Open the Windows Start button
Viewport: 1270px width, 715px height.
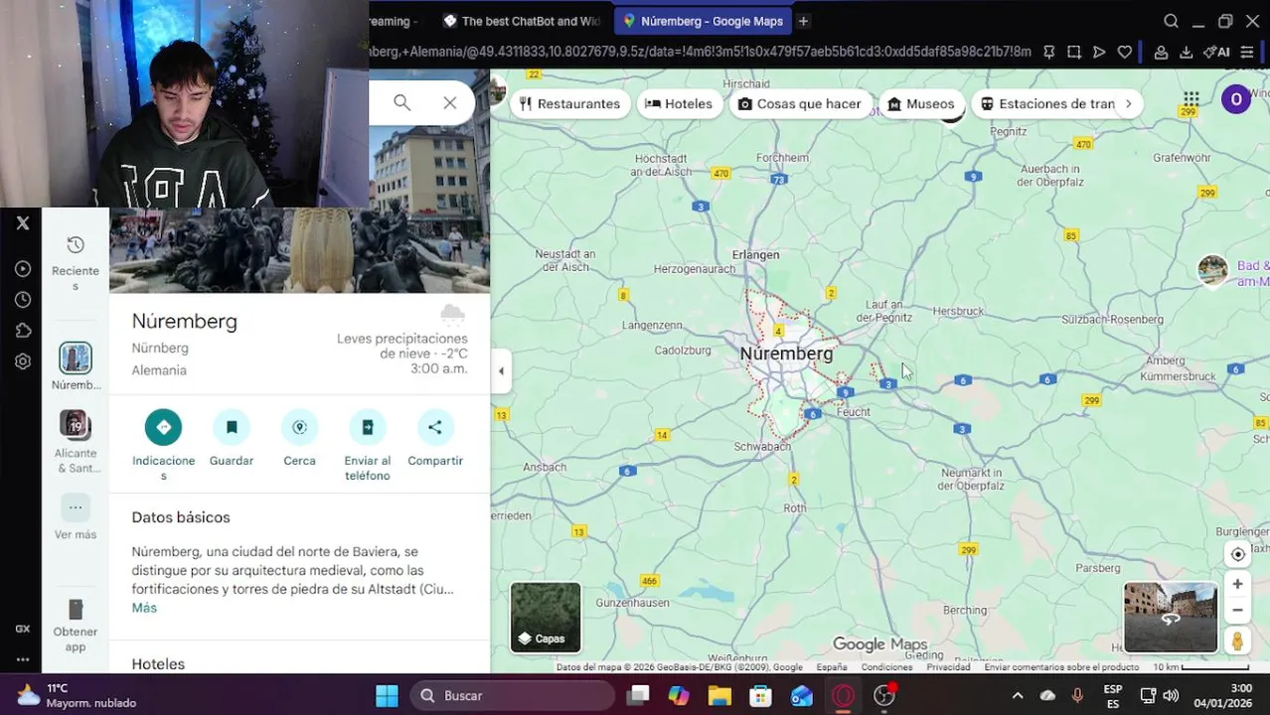[x=387, y=695]
